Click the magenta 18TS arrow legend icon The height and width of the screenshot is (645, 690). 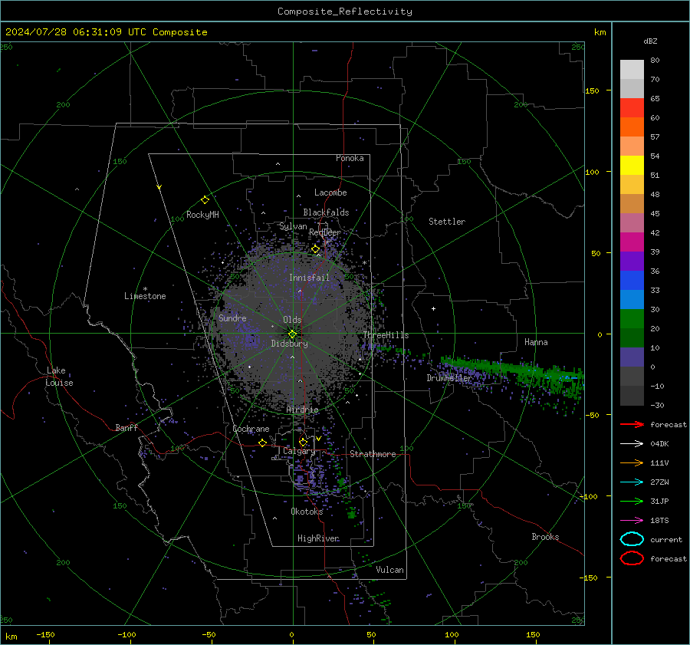tap(632, 521)
